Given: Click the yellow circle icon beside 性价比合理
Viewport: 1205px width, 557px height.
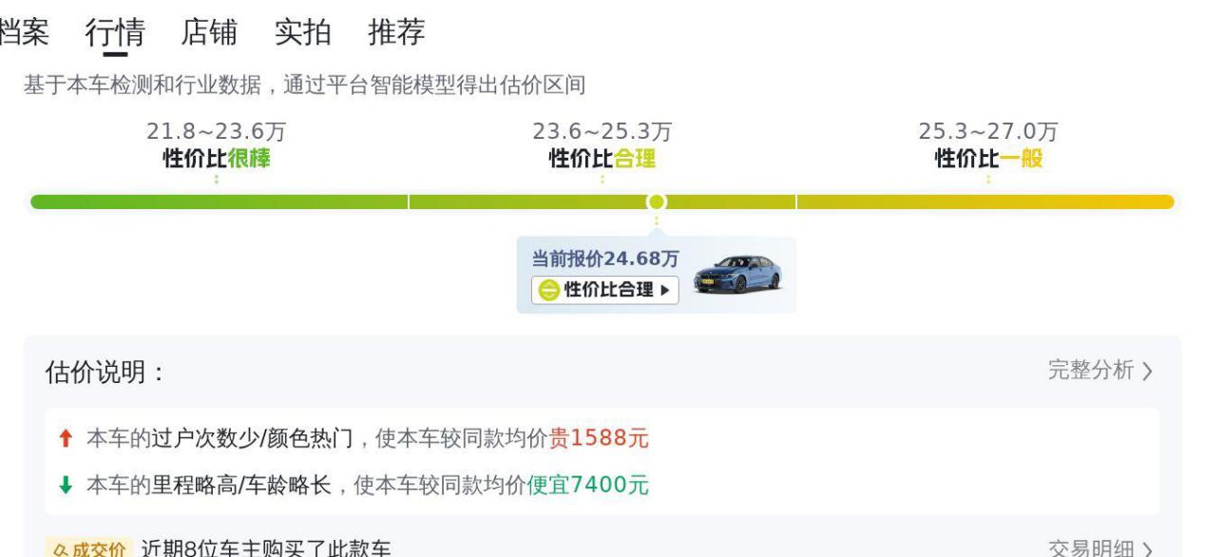Looking at the screenshot, I should coord(548,291).
